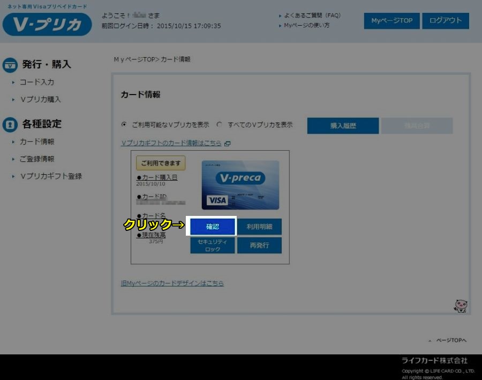Click the 各種設定 person icon in sidebar
482x380 pixels.
pyautogui.click(x=10, y=124)
